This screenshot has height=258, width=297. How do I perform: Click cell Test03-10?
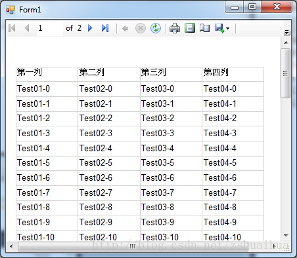coord(171,236)
